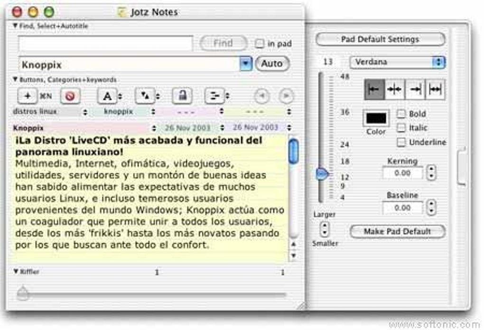Select left text alignment in drawer
484x330 pixels.
point(374,90)
